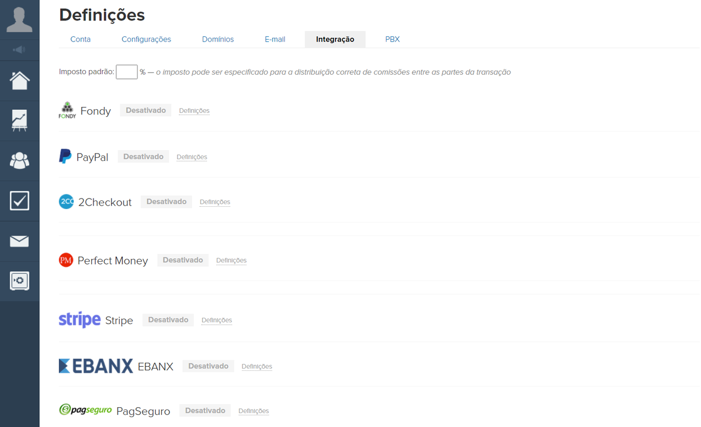Image resolution: width=701 pixels, height=427 pixels.
Task: Click the PagSeguro name text
Action: point(143,411)
